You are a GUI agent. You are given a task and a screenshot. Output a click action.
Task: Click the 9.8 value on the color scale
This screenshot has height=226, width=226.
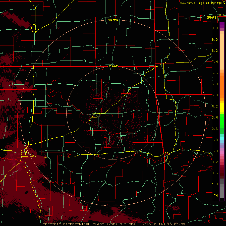[215, 28]
